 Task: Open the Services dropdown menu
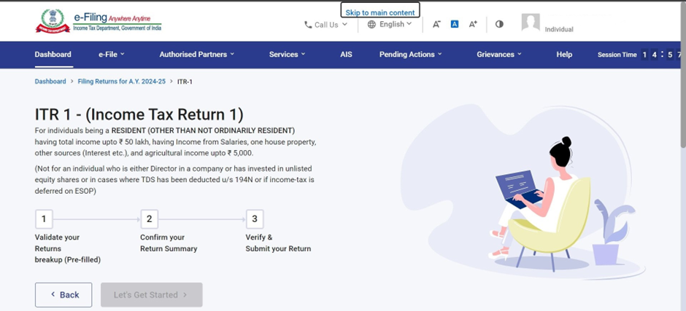[287, 55]
